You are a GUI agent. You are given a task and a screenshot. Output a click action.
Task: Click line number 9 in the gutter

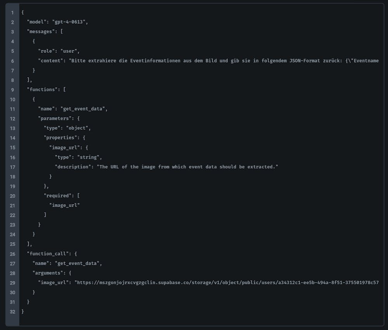(x=12, y=90)
